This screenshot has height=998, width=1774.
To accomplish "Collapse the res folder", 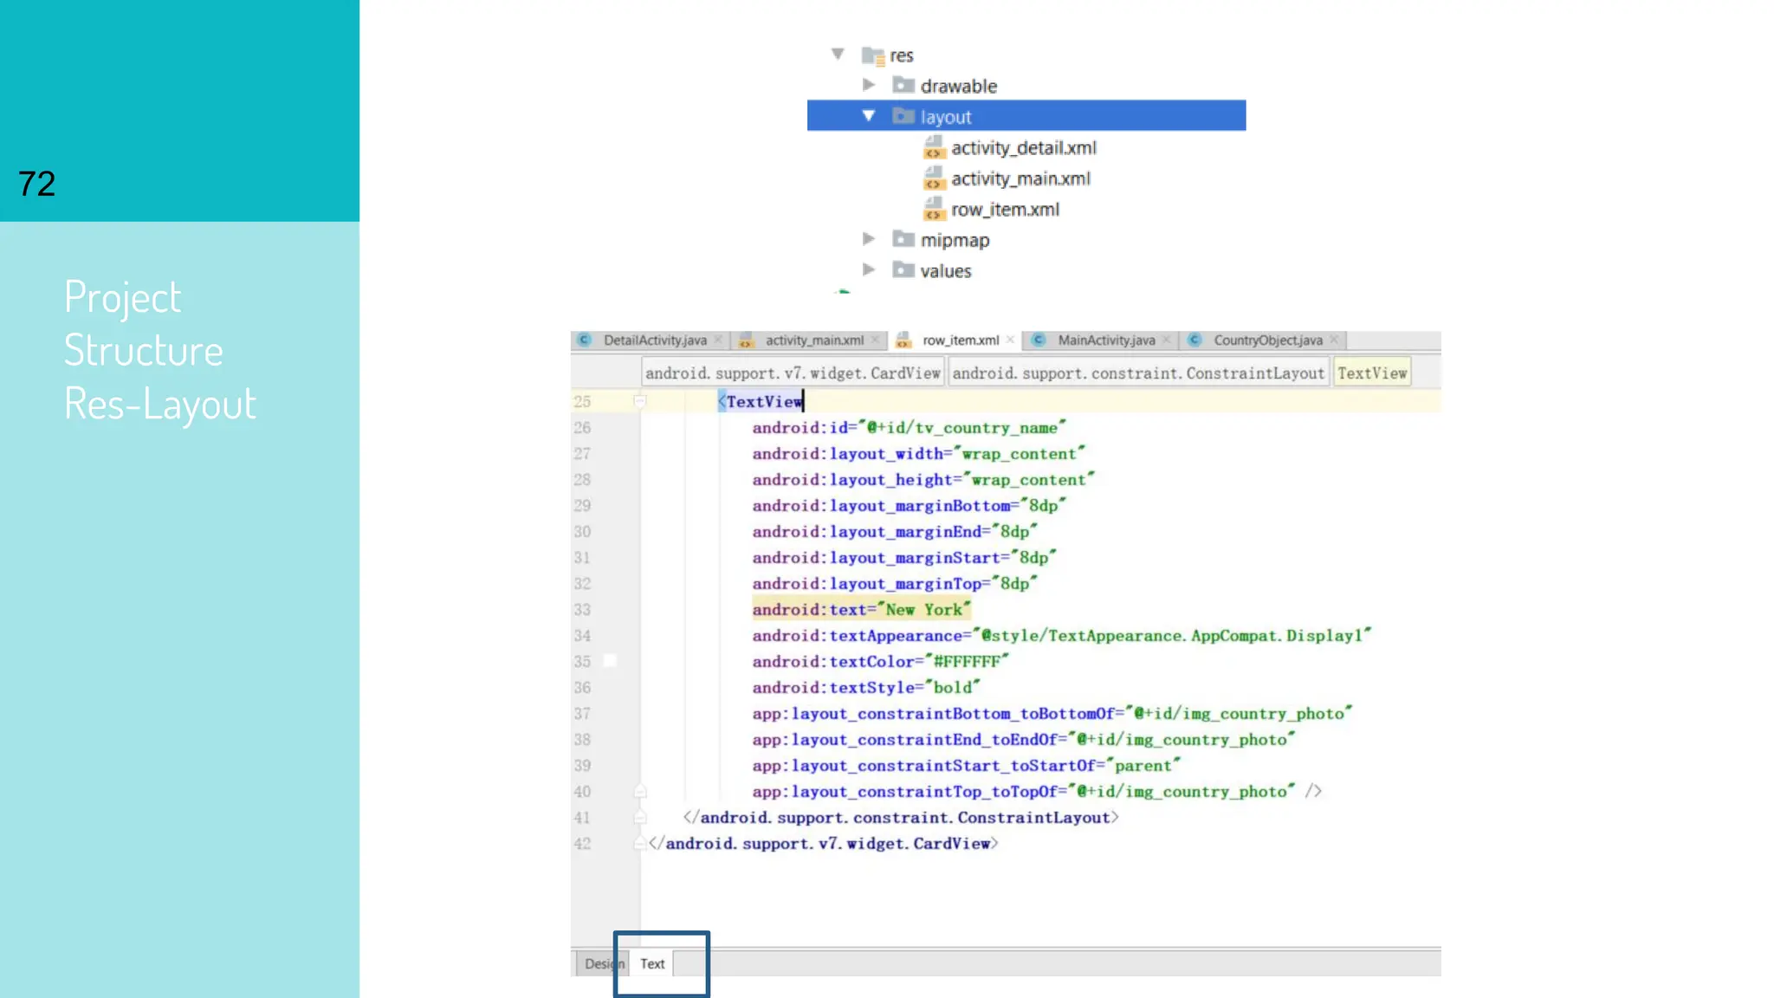I will point(838,54).
